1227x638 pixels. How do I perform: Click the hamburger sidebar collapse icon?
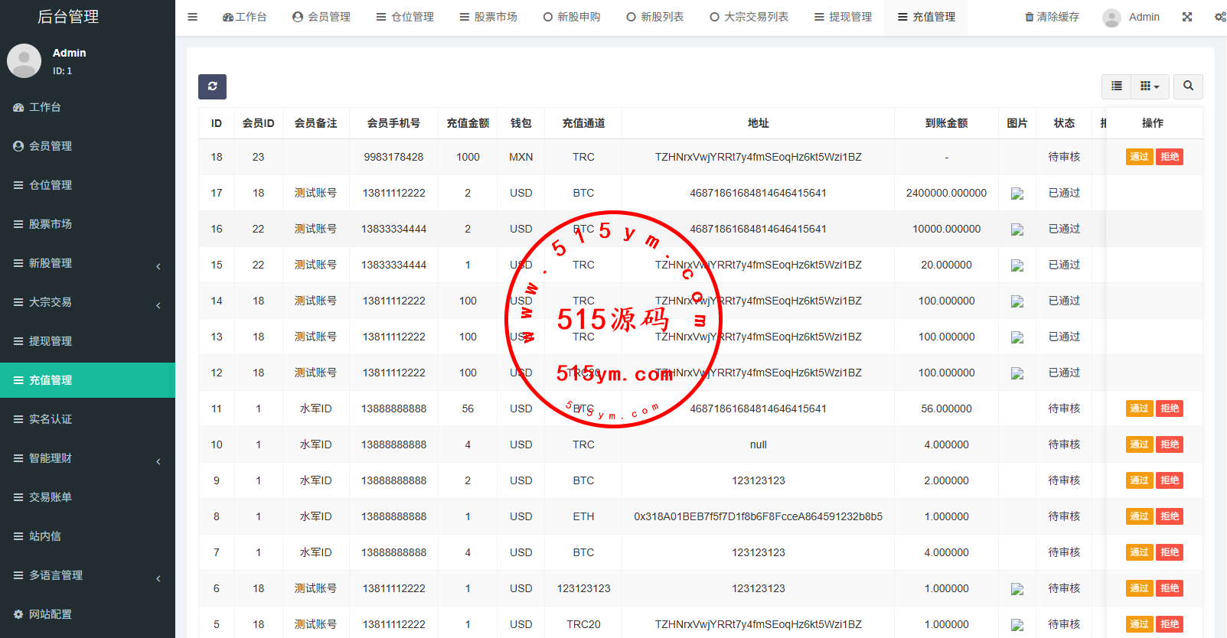pyautogui.click(x=193, y=17)
